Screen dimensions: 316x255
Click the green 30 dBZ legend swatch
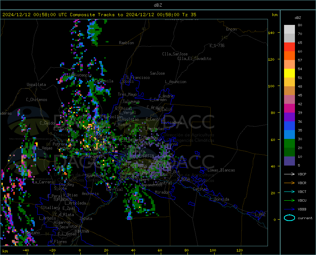tap(289, 143)
